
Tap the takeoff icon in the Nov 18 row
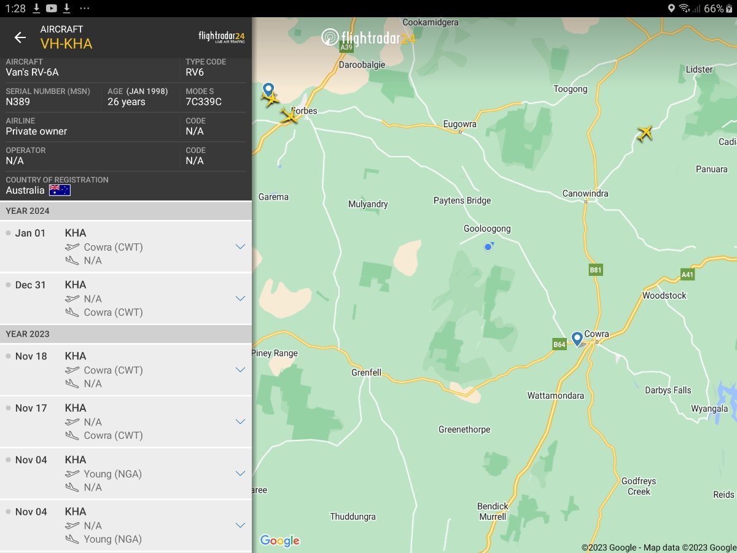coord(72,370)
